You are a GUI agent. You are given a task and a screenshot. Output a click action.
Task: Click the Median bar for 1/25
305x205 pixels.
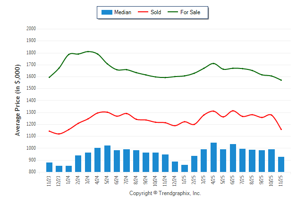[x=185, y=168]
